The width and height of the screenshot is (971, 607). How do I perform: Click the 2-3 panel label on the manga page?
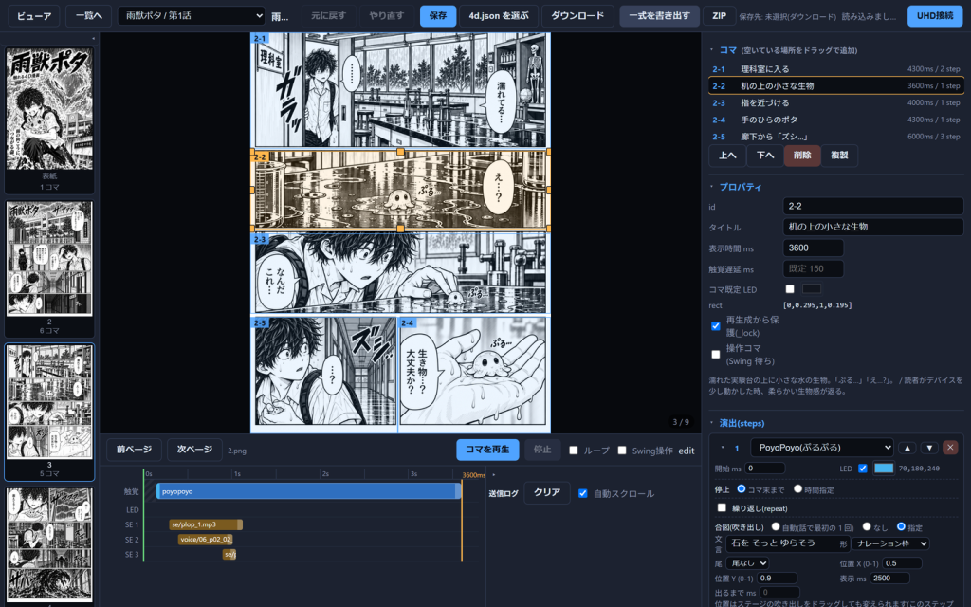click(260, 239)
